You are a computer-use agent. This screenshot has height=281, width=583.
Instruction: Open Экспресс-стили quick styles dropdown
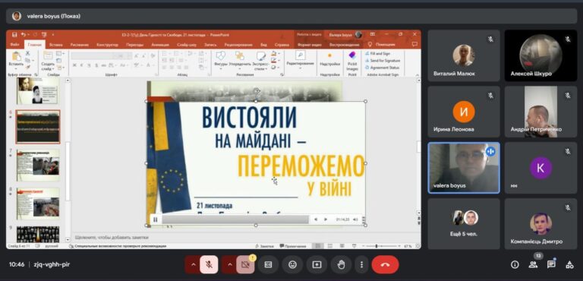click(x=260, y=60)
